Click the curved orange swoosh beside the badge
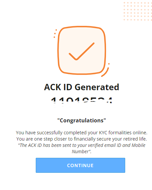 pos(105,72)
